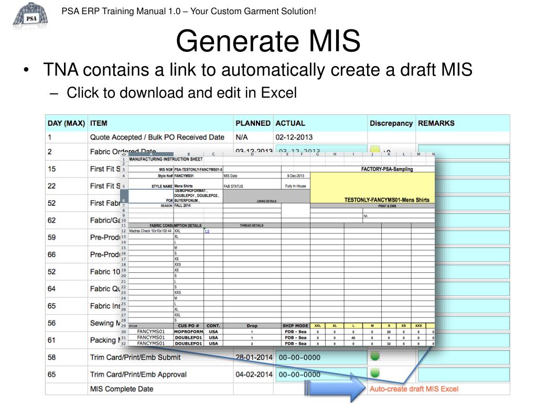Click MIS number PSA-TESTONLY-FANCYMS01-5 in the sheet

tap(198, 169)
